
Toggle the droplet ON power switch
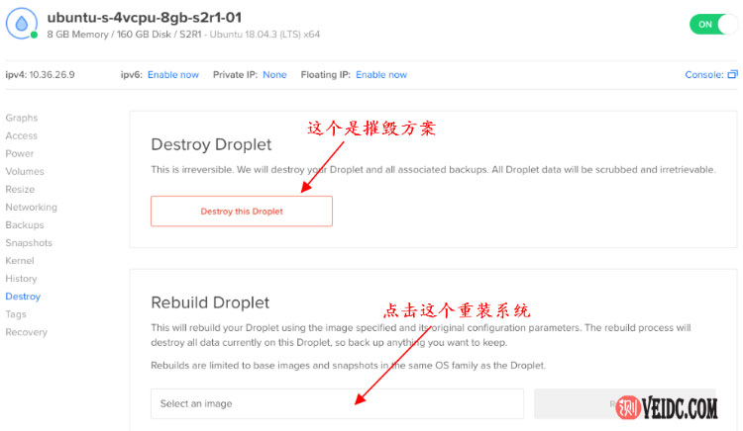713,24
